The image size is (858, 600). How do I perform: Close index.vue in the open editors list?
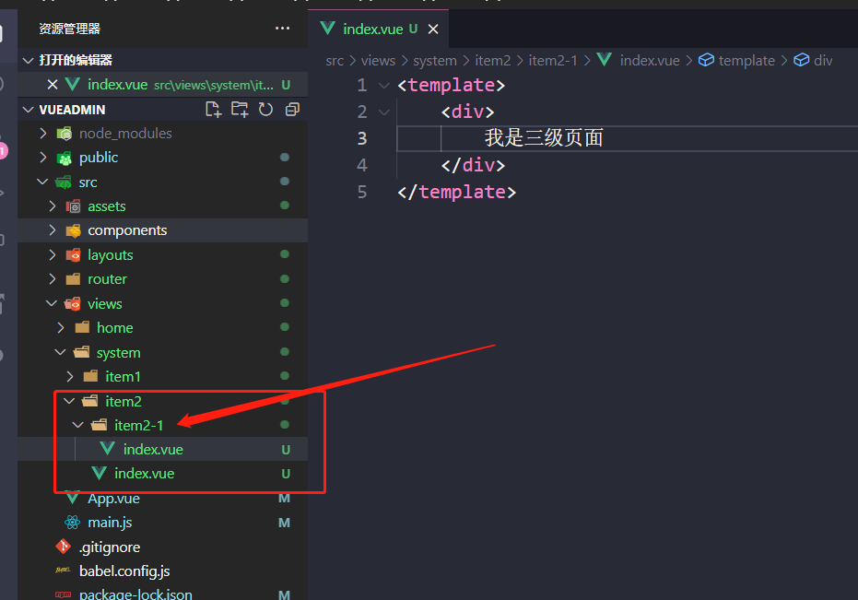(52, 85)
